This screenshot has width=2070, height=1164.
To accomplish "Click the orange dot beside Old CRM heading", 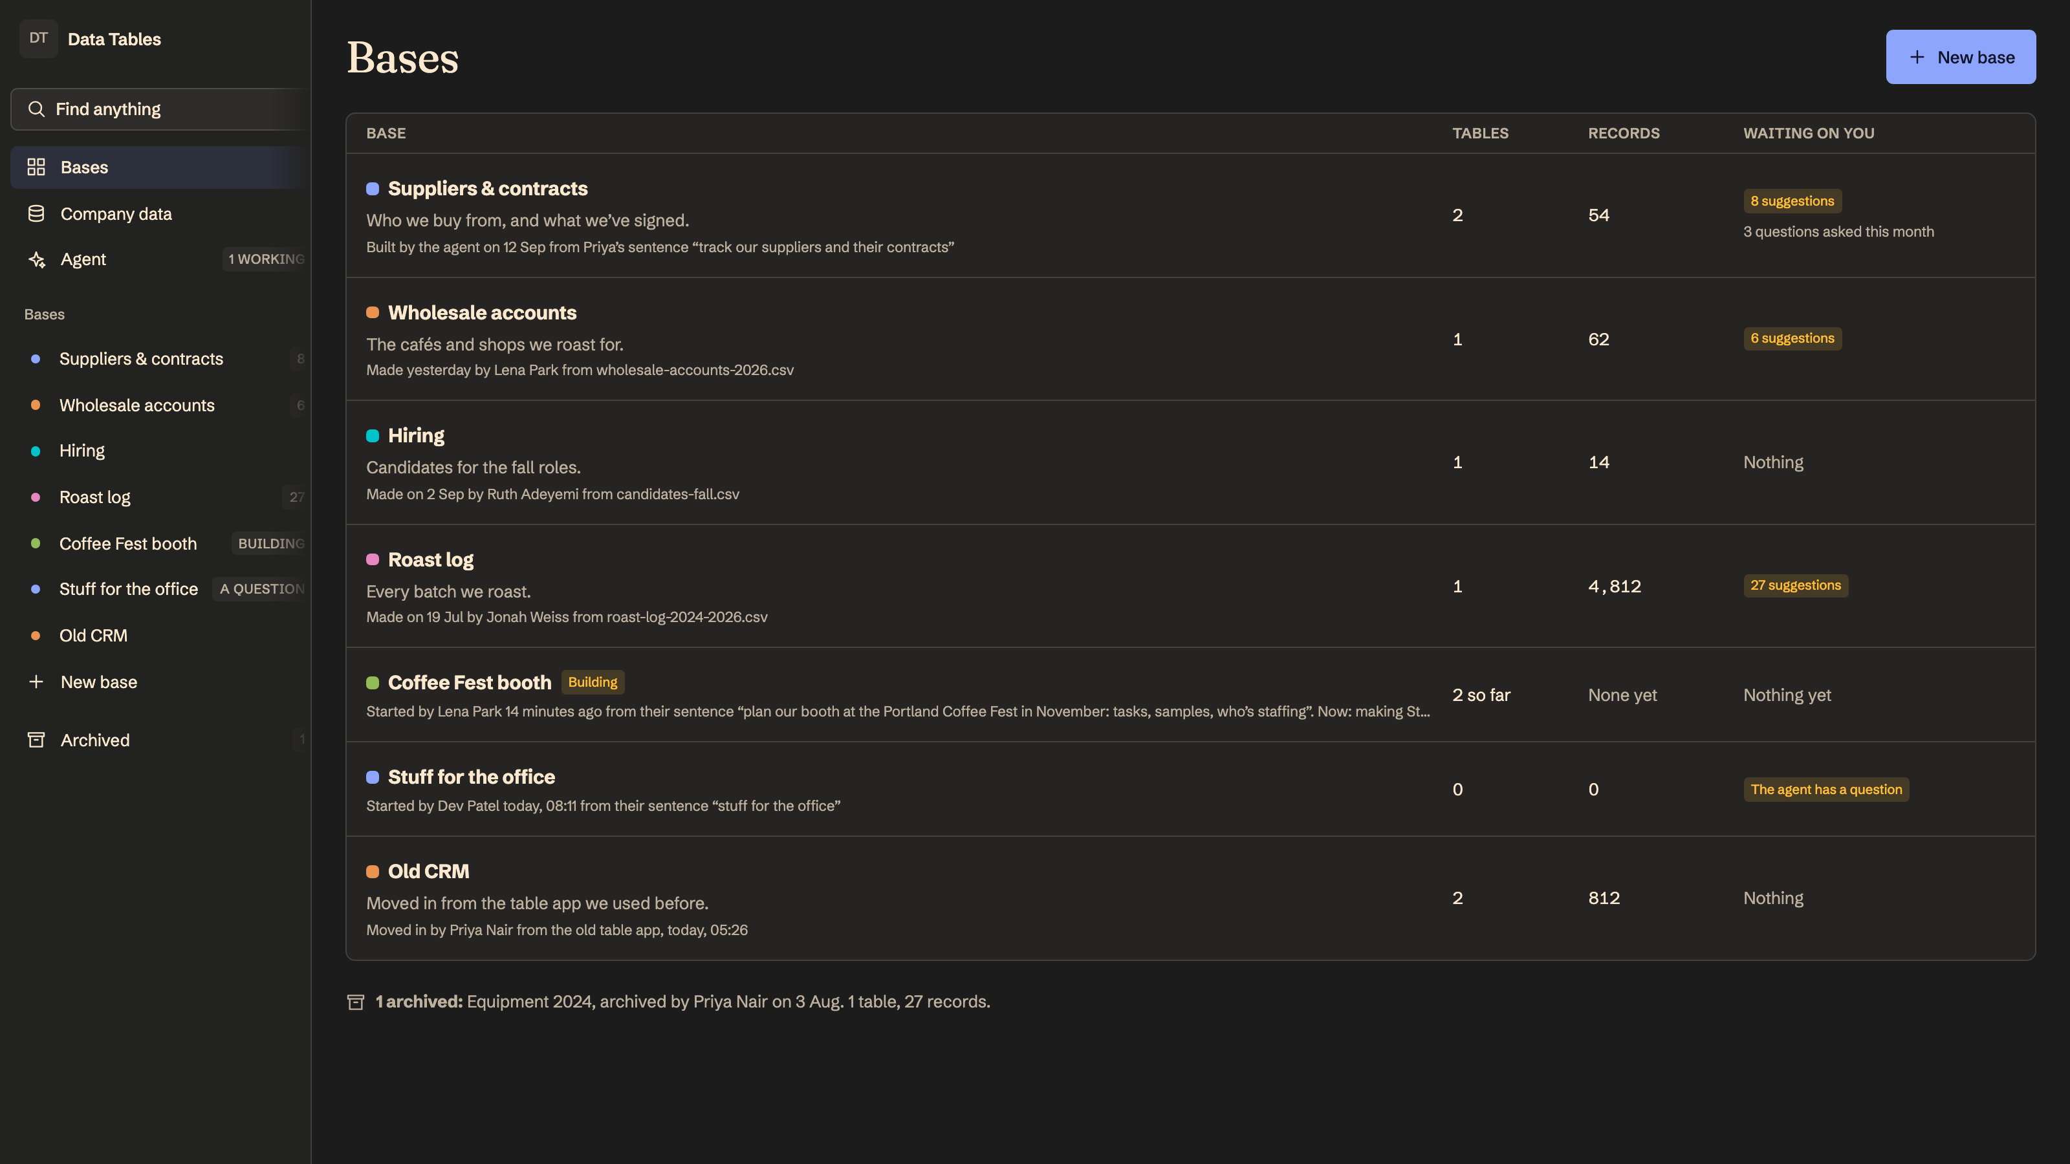I will (x=373, y=872).
